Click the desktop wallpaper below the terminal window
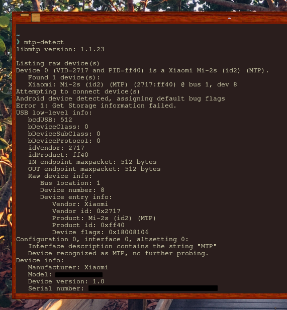 pyautogui.click(x=79, y=304)
